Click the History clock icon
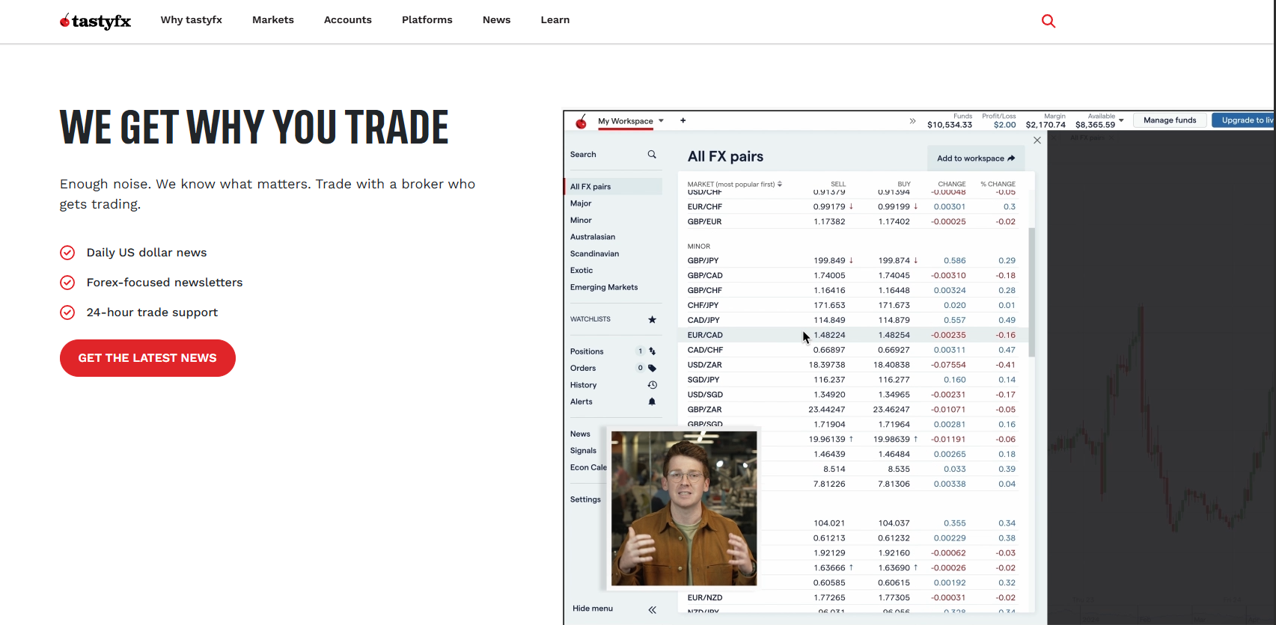Image resolution: width=1276 pixels, height=625 pixels. tap(652, 385)
